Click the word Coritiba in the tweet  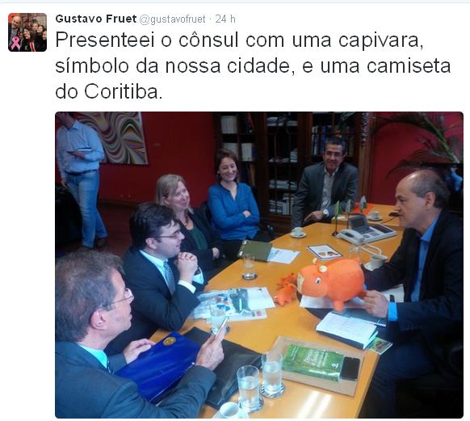121,91
